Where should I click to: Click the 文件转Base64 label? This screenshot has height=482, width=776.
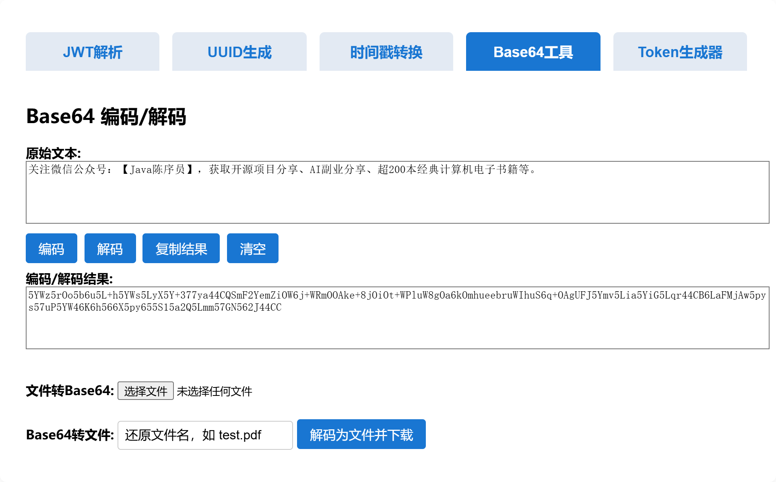70,391
